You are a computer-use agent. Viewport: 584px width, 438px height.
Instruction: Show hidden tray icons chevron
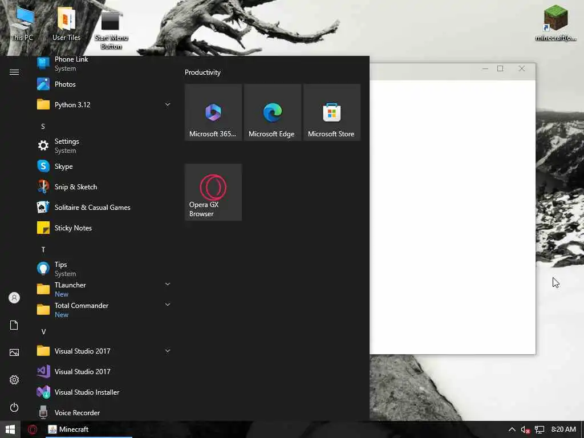[x=512, y=429]
